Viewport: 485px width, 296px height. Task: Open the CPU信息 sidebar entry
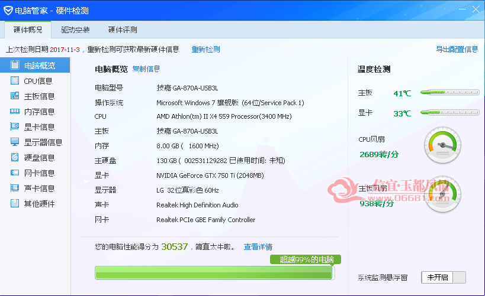pos(35,80)
